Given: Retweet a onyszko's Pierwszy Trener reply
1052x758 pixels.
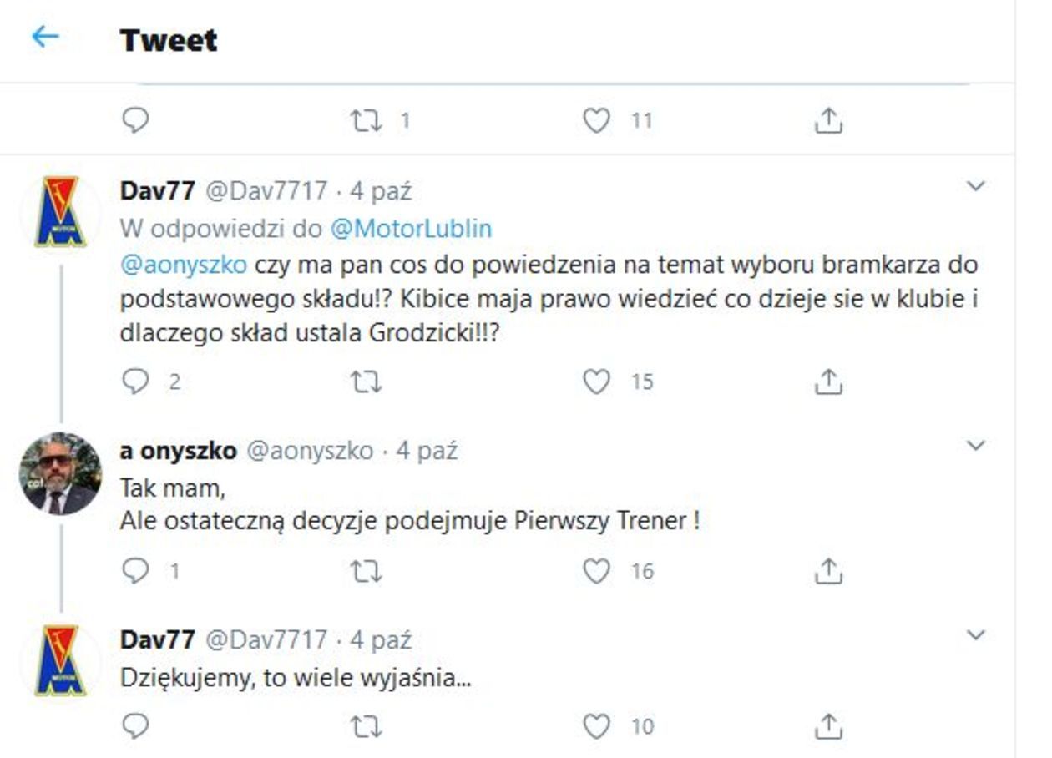Looking at the screenshot, I should (366, 571).
